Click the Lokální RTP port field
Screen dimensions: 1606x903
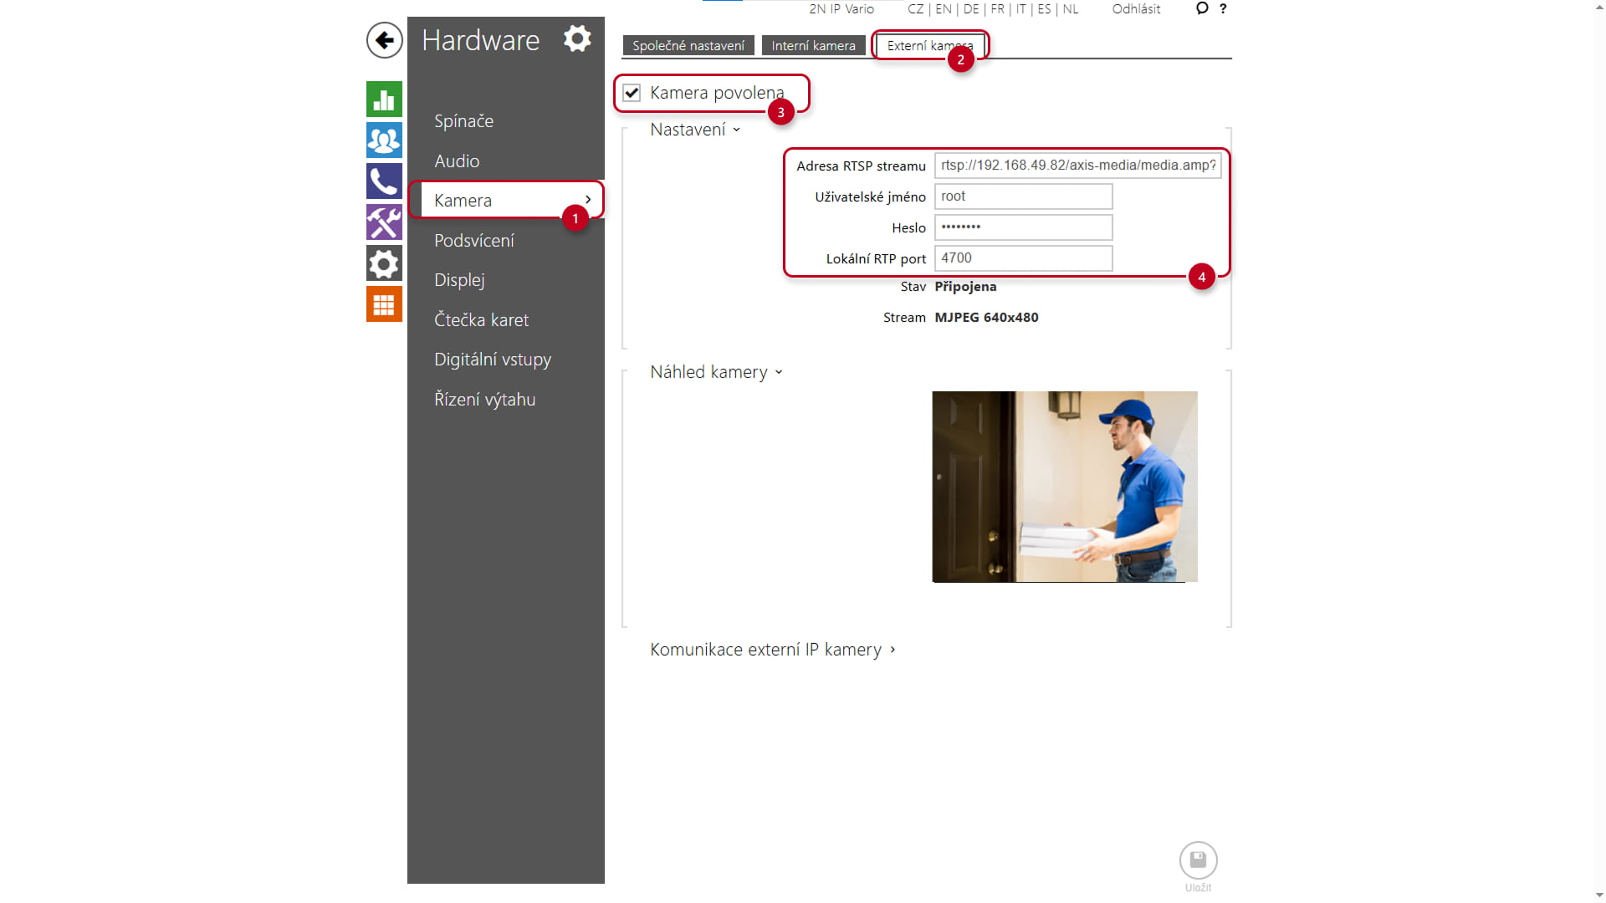[x=1023, y=258]
